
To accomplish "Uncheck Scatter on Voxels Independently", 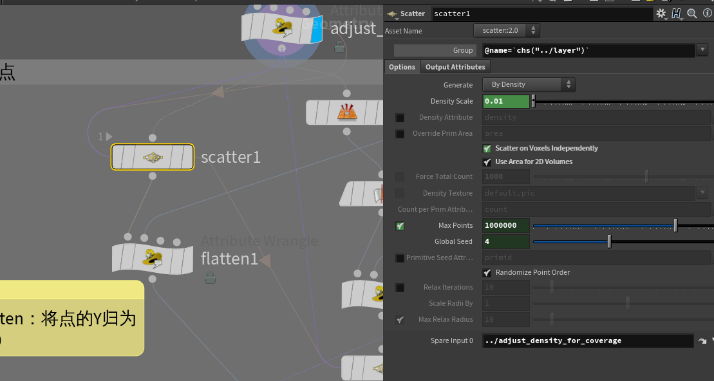I will [x=487, y=149].
